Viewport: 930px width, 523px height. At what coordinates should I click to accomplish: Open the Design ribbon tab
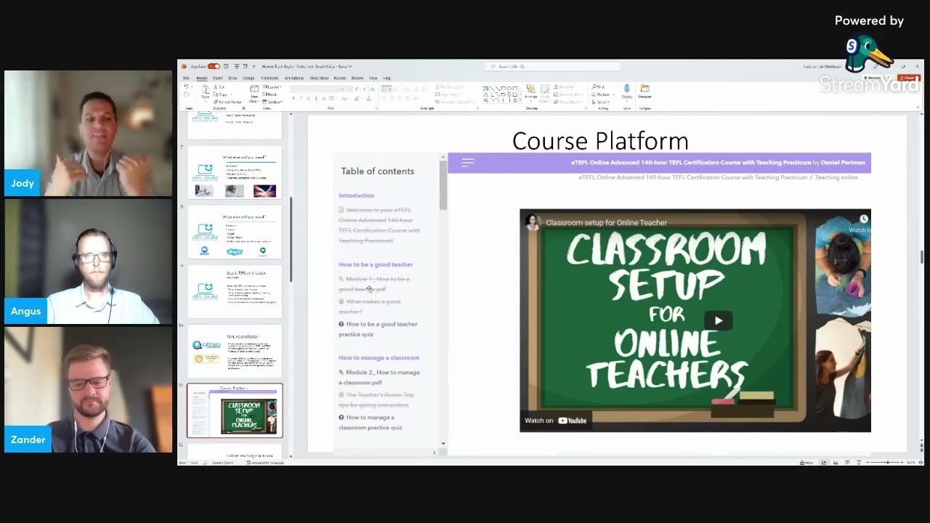coord(248,78)
